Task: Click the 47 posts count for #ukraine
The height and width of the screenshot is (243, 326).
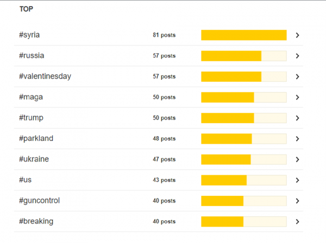Action: 164,159
